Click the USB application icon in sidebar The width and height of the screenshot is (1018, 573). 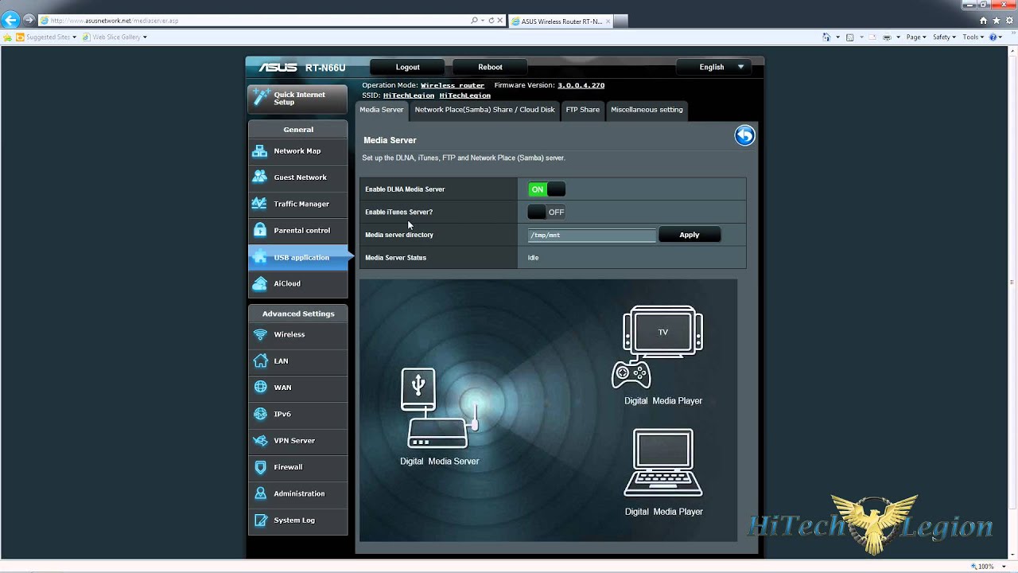click(x=260, y=257)
